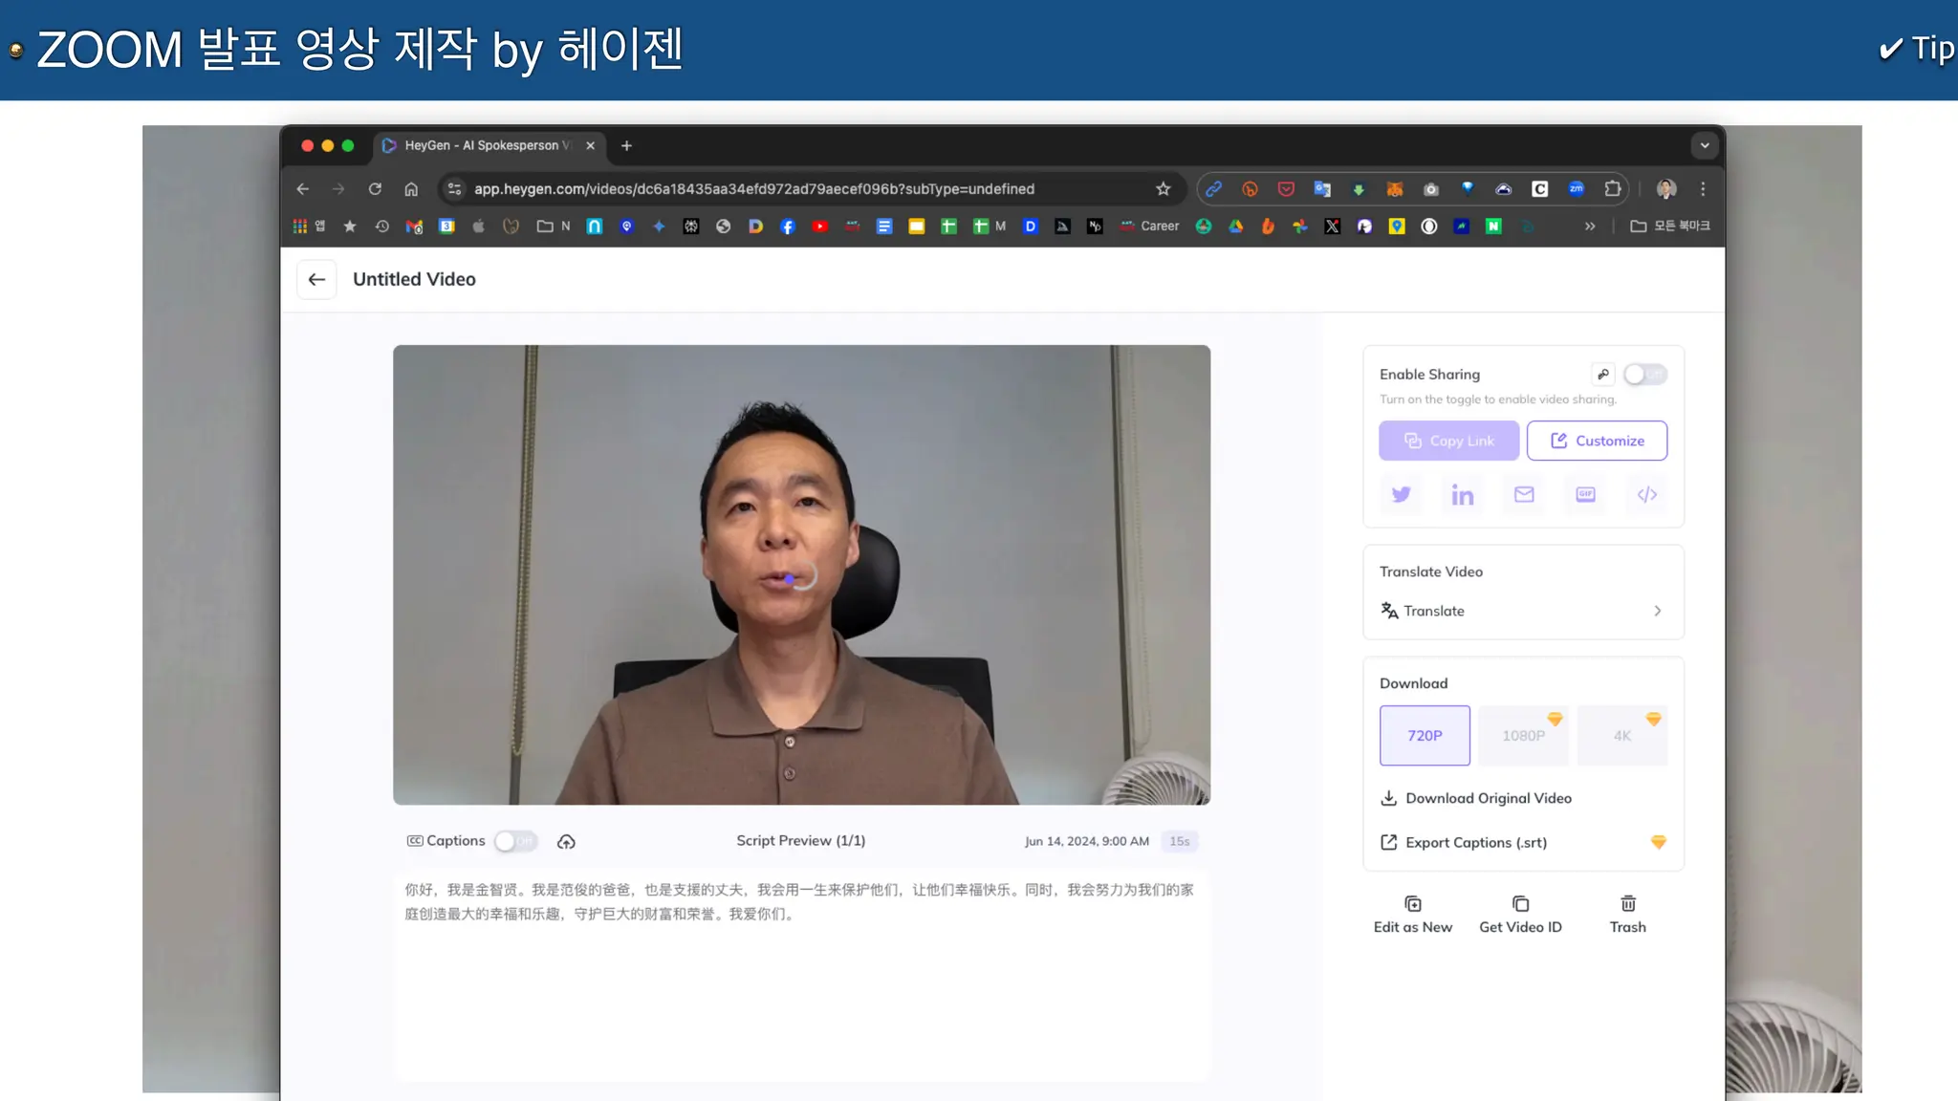Select 4K download quality
The width and height of the screenshot is (1958, 1101).
click(x=1622, y=735)
